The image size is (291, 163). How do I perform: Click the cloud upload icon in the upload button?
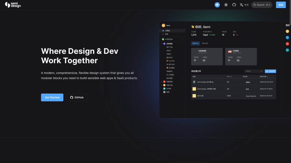tap(267, 71)
